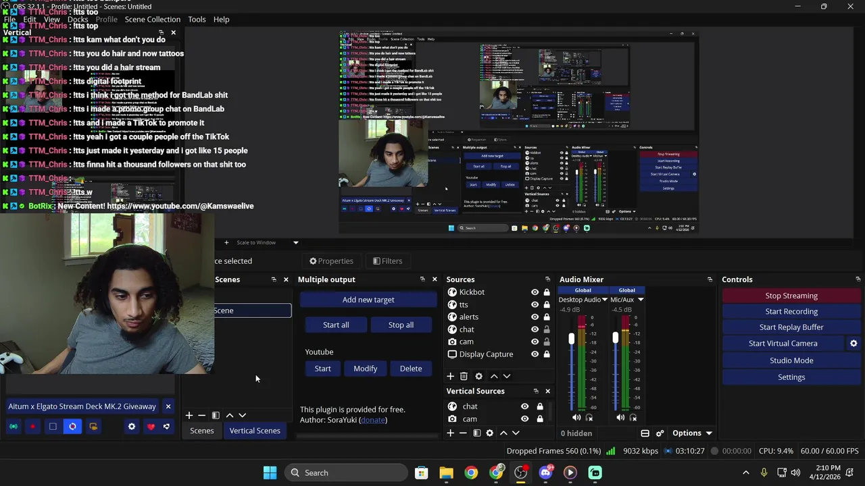Open vertical source properties gear

(490, 433)
